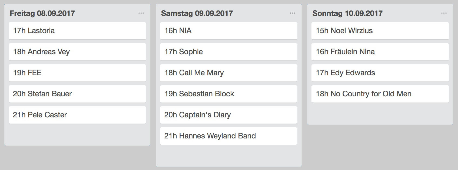Select the 19h FEE card
Viewport: 458px width, 170px height.
coord(77,73)
